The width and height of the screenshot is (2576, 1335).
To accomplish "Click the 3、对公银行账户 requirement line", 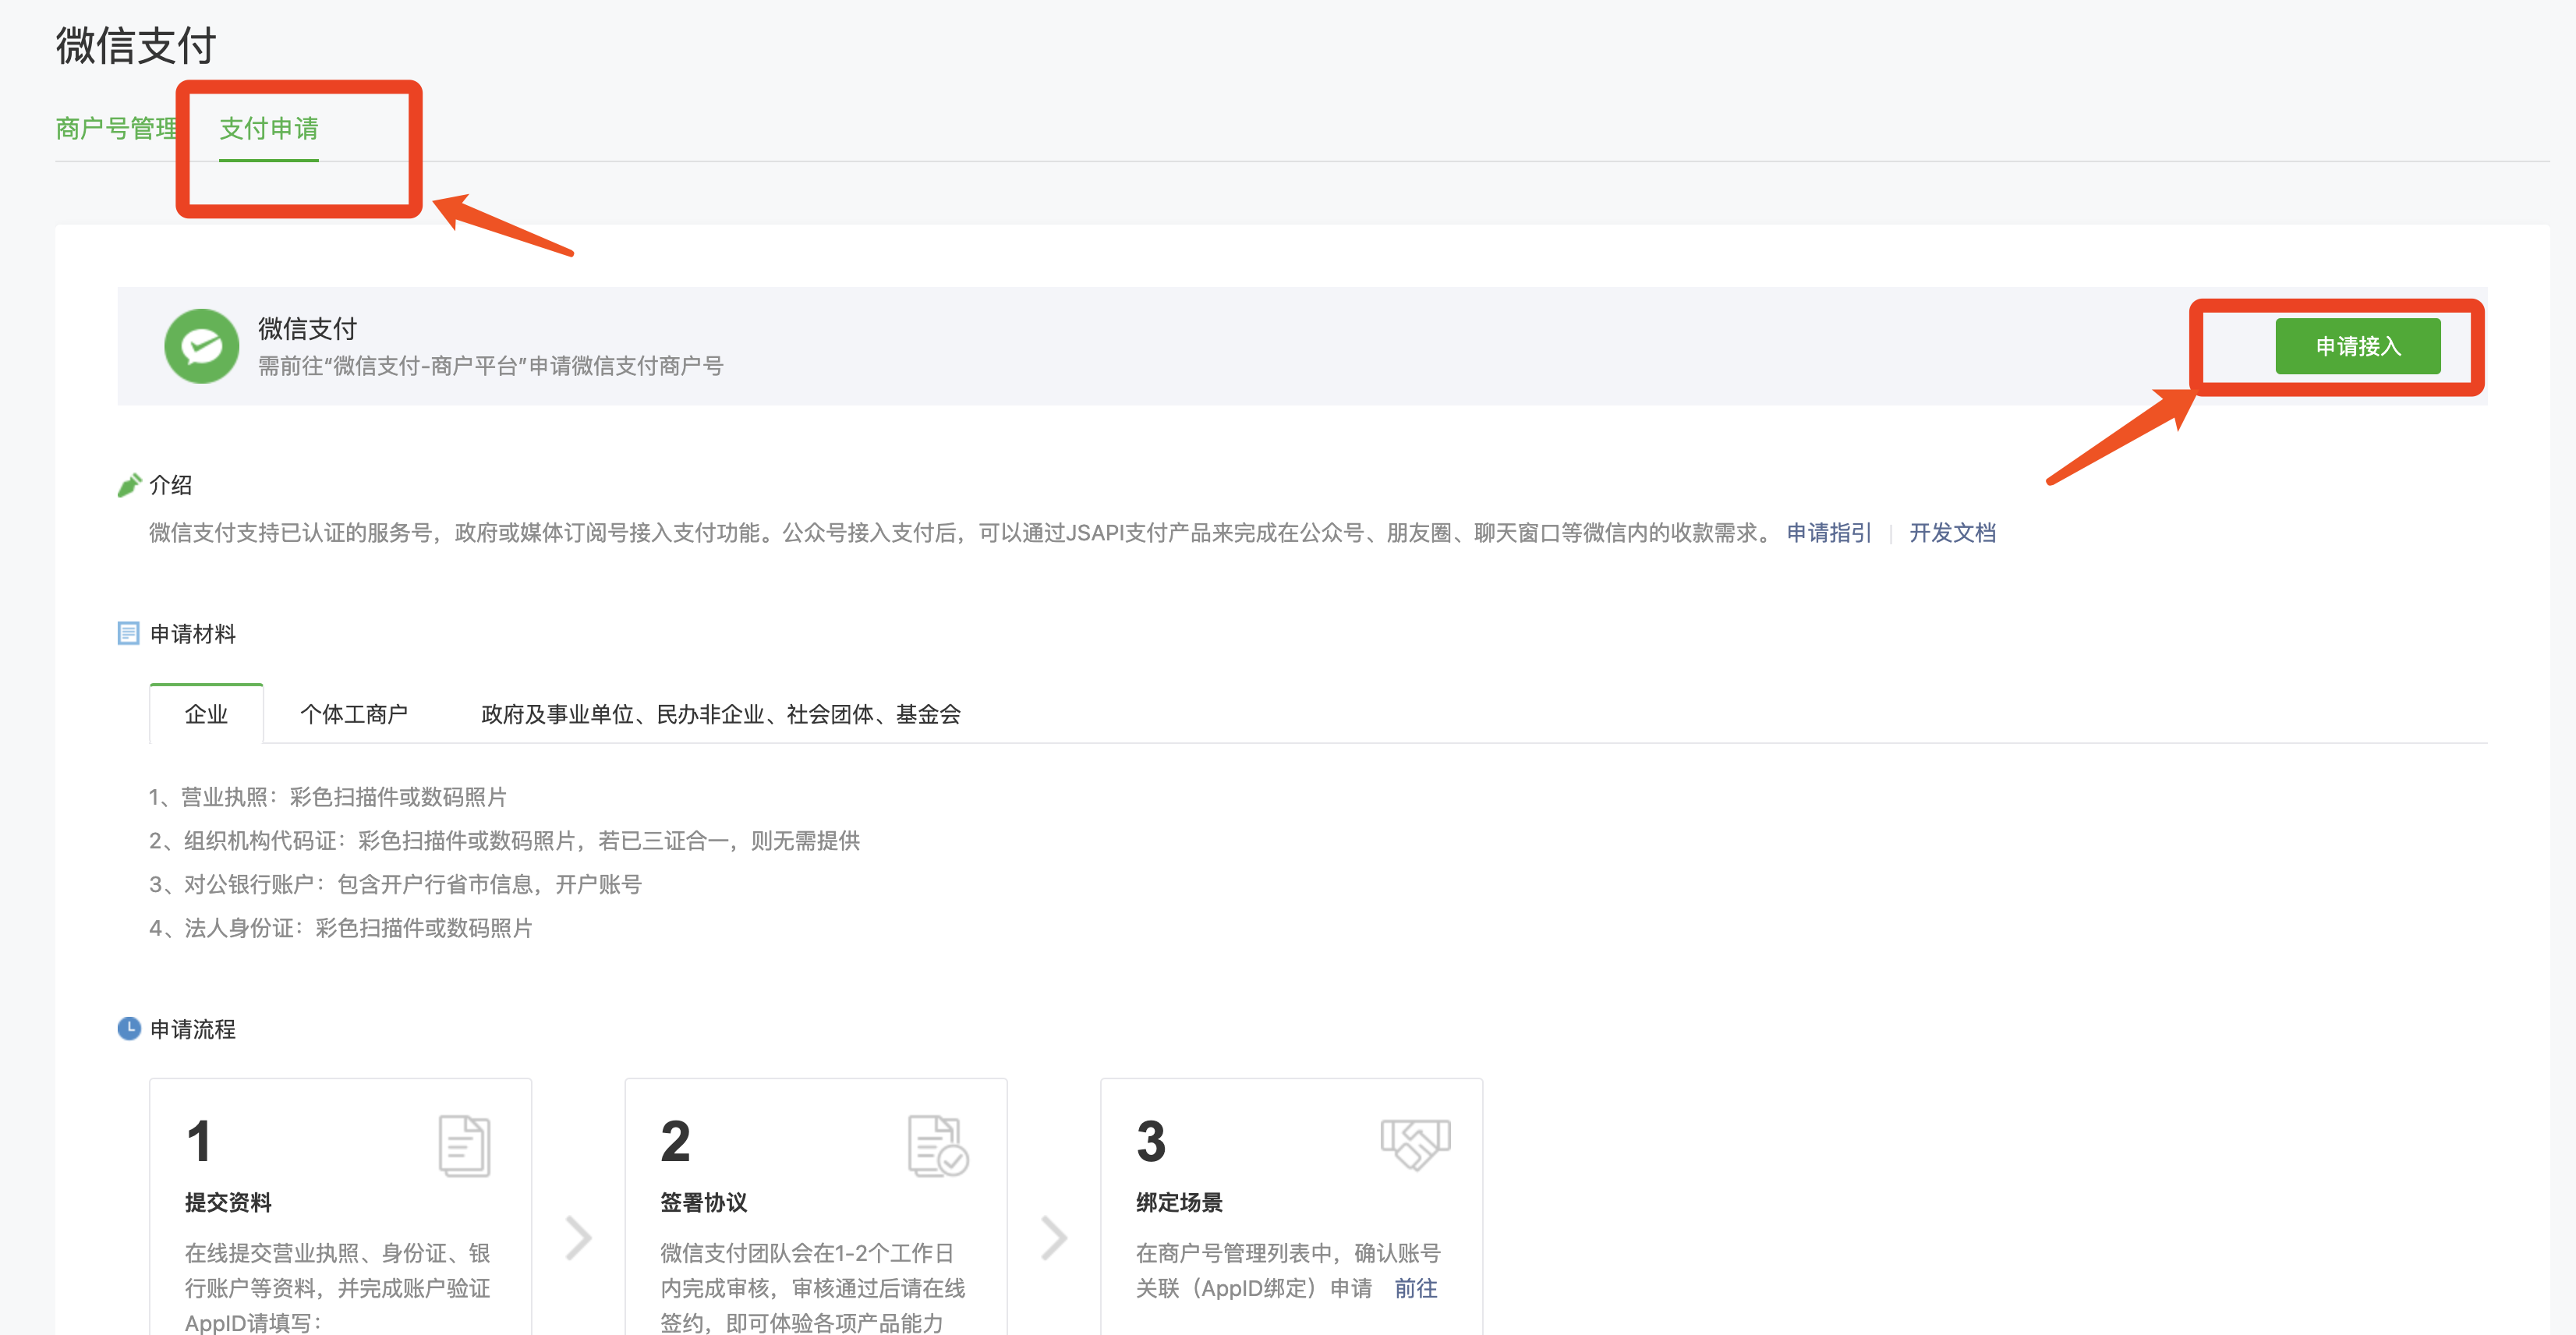I will point(395,884).
